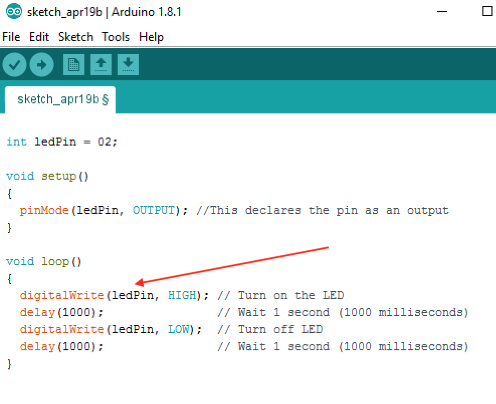Open the Tools menu

point(116,37)
